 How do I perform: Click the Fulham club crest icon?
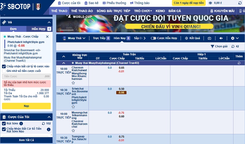(38, 7)
